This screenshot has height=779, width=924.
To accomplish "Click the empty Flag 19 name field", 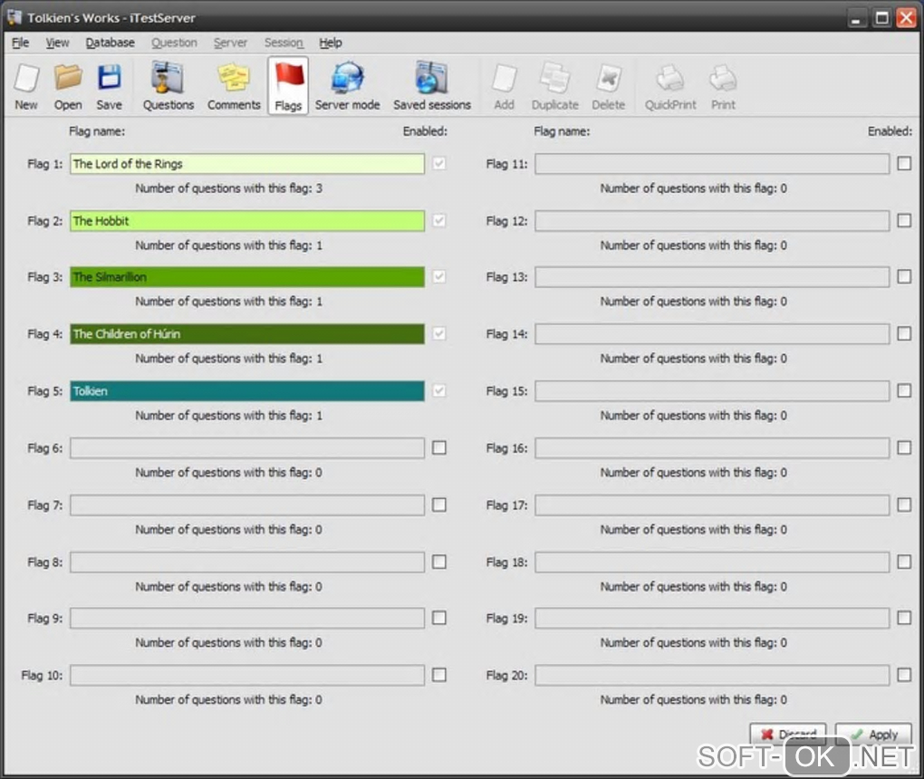I will click(x=712, y=618).
